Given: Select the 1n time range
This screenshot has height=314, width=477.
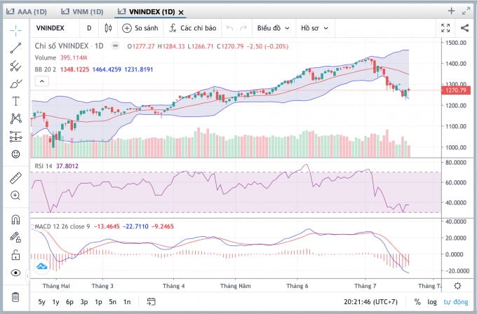Looking at the screenshot, I should (127, 302).
